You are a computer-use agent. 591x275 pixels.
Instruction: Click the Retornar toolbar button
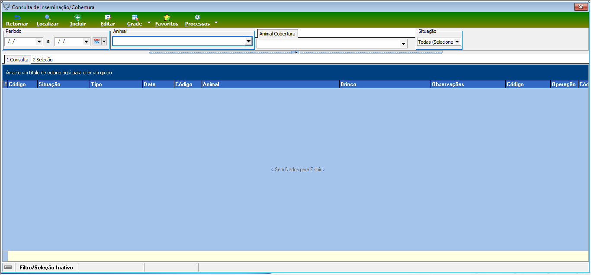(17, 20)
